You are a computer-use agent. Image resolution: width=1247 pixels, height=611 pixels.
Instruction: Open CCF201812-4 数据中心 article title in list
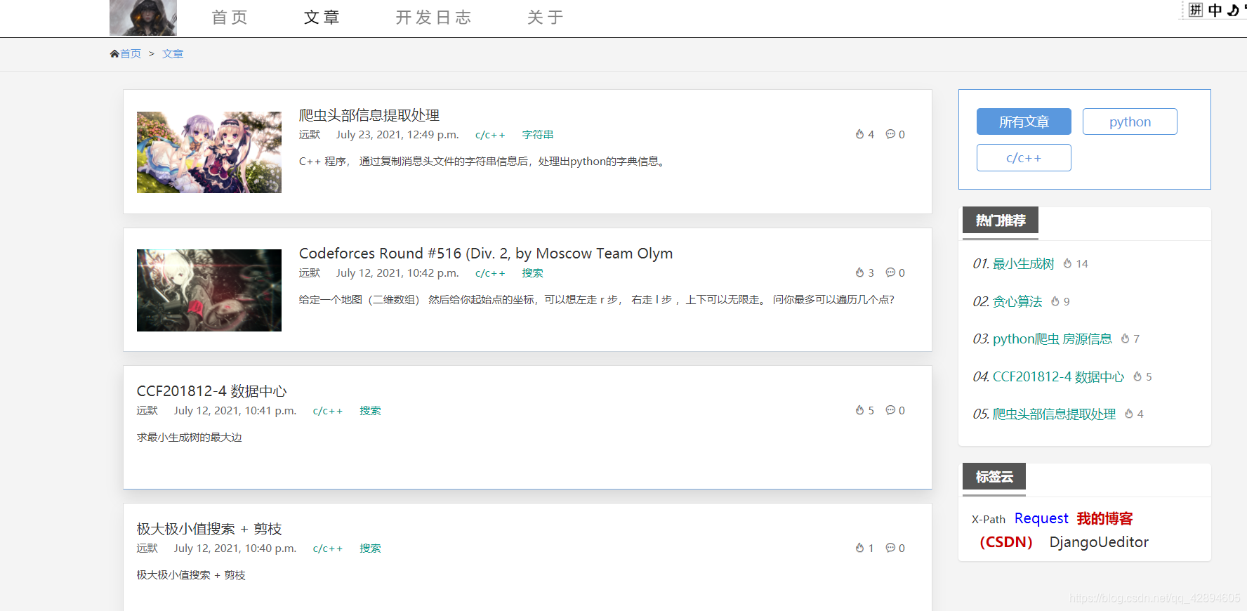[211, 391]
